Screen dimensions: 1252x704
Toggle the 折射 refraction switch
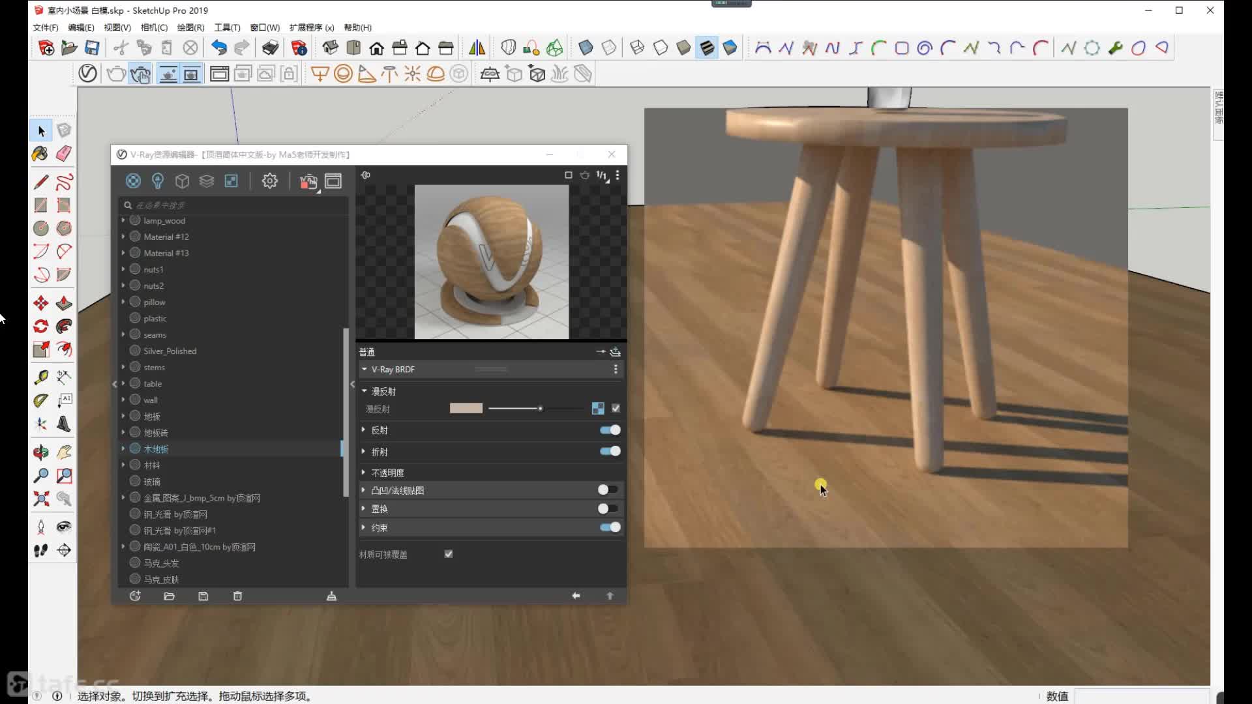610,451
